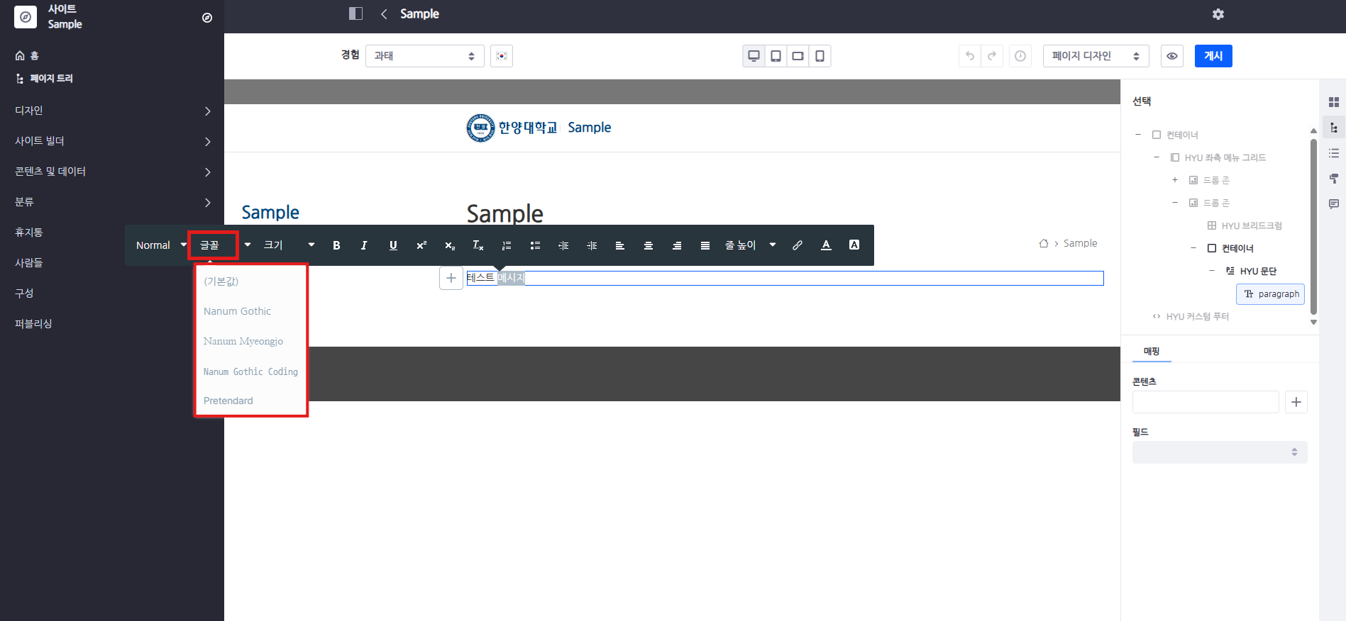Underline the selected text
This screenshot has width=1346, height=621.
pyautogui.click(x=393, y=245)
